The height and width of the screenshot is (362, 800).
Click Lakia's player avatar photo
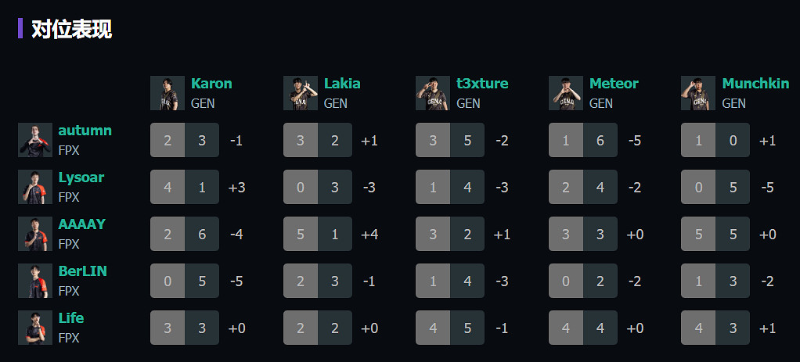[x=301, y=93]
